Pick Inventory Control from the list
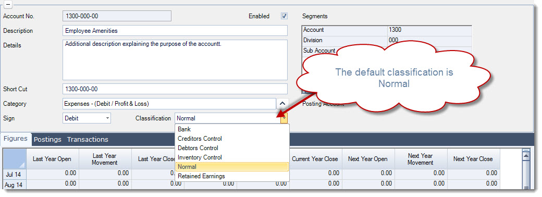This screenshot has width=542, height=197. coord(232,157)
